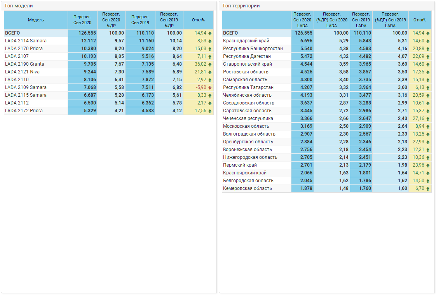Click the up arrow in Кемеровская область row
The height and width of the screenshot is (308, 436).
pyautogui.click(x=428, y=188)
